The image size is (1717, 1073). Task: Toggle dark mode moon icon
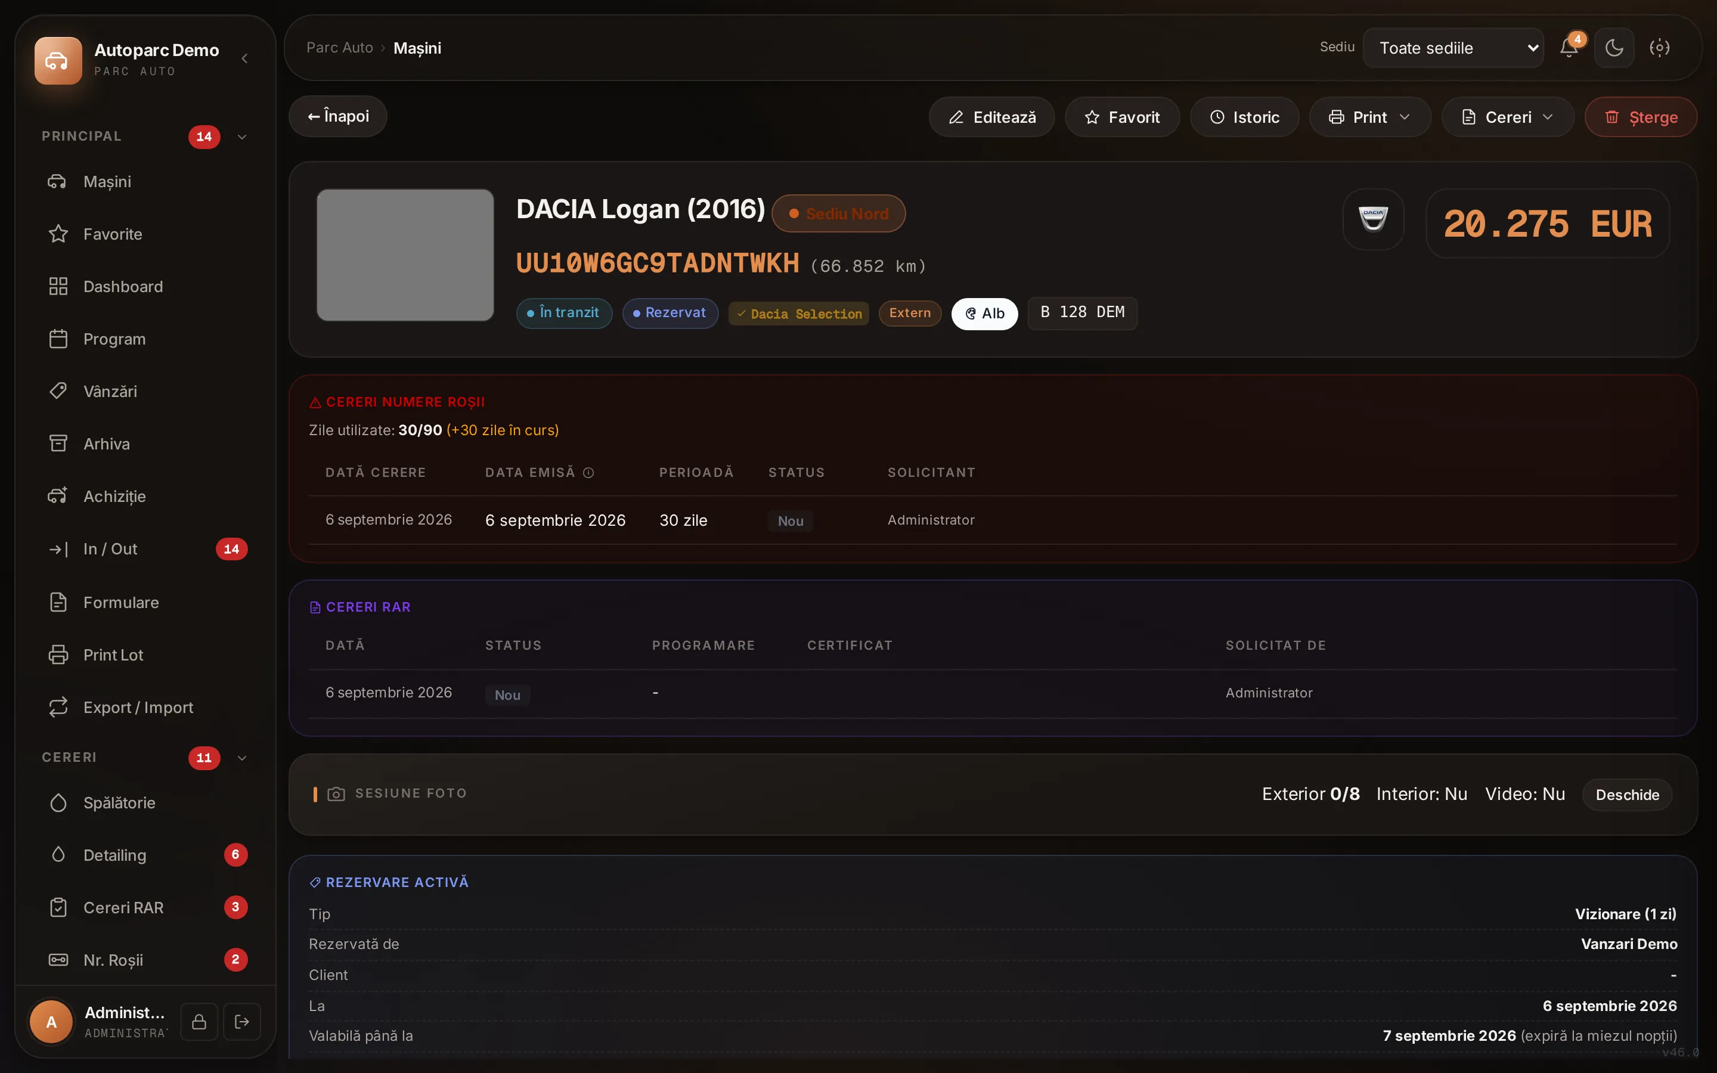tap(1614, 48)
